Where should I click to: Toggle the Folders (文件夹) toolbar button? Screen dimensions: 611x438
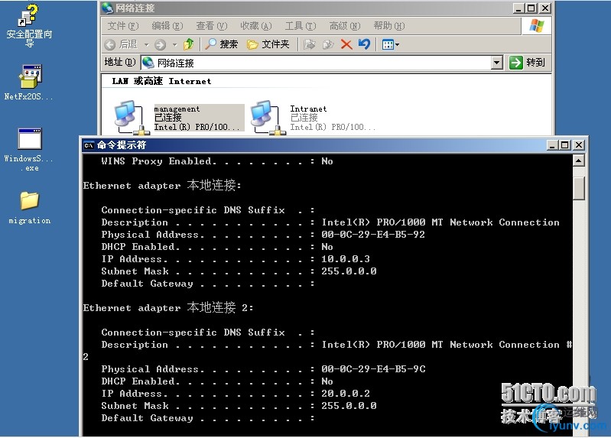pos(268,44)
